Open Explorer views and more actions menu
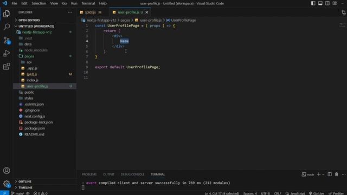Viewport: 347px width, 195px height. click(70, 12)
